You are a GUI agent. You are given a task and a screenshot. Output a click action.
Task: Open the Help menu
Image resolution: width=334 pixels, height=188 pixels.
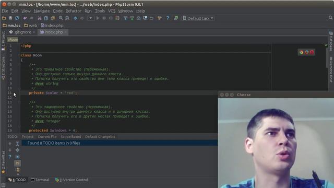140,11
